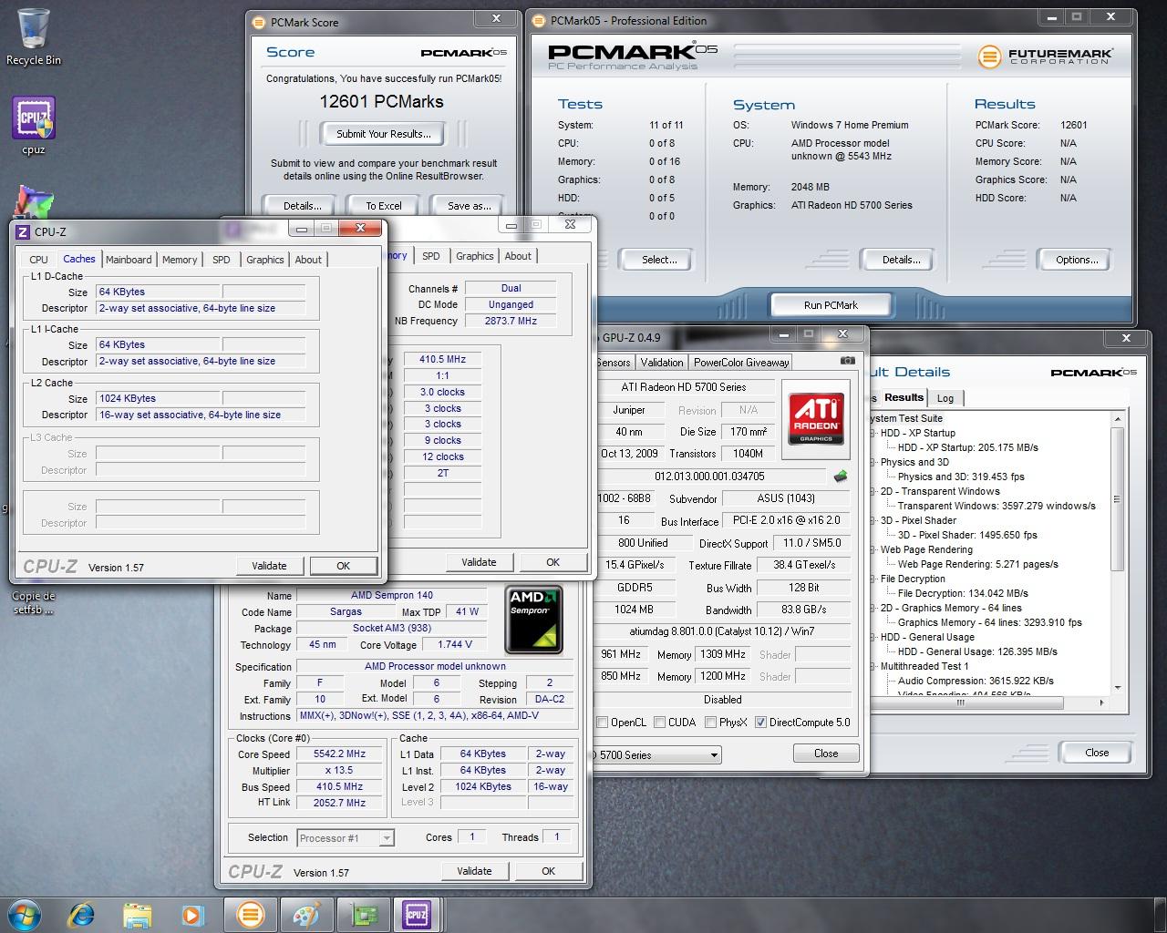The width and height of the screenshot is (1167, 933).
Task: Open the PowerColor Giveaway tab
Action: [x=741, y=363]
